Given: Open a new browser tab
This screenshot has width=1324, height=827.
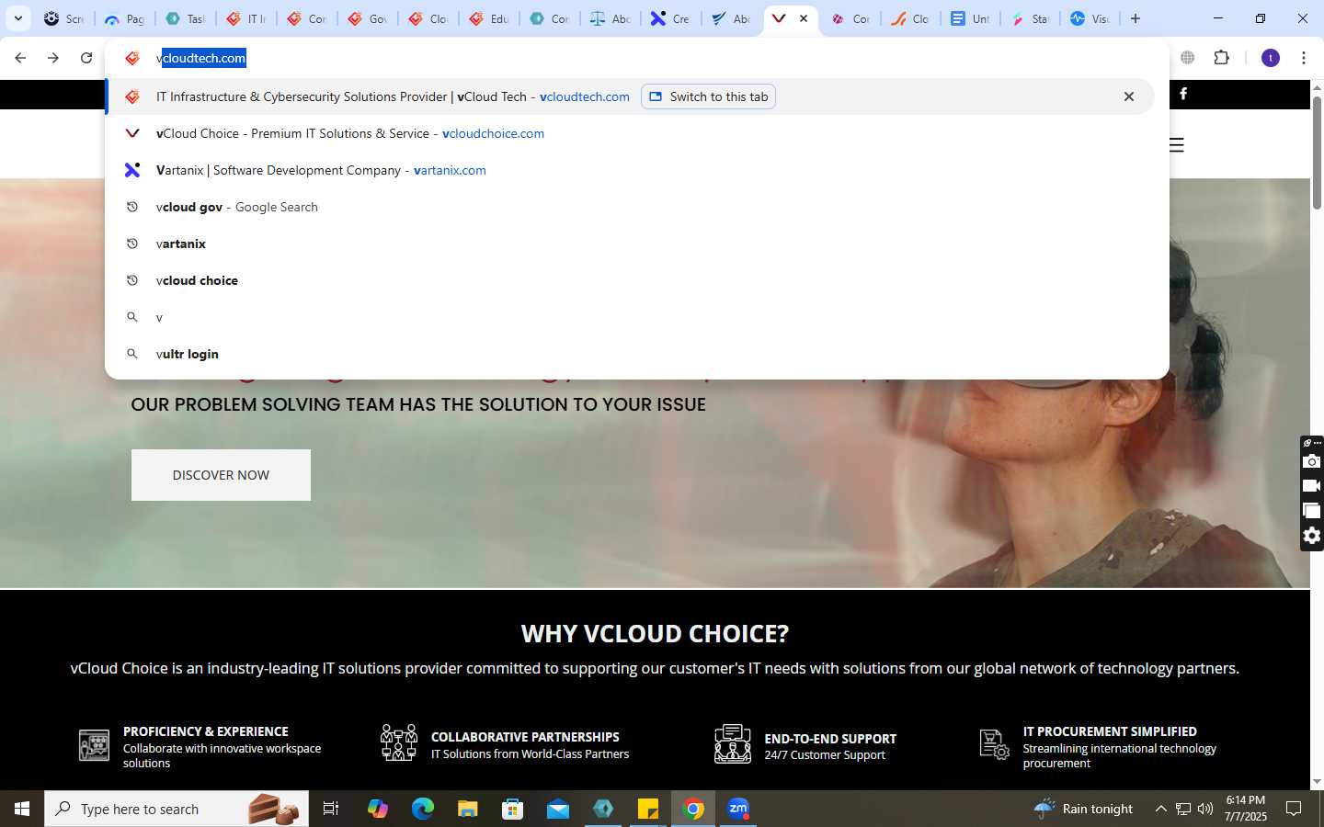Looking at the screenshot, I should tap(1136, 18).
